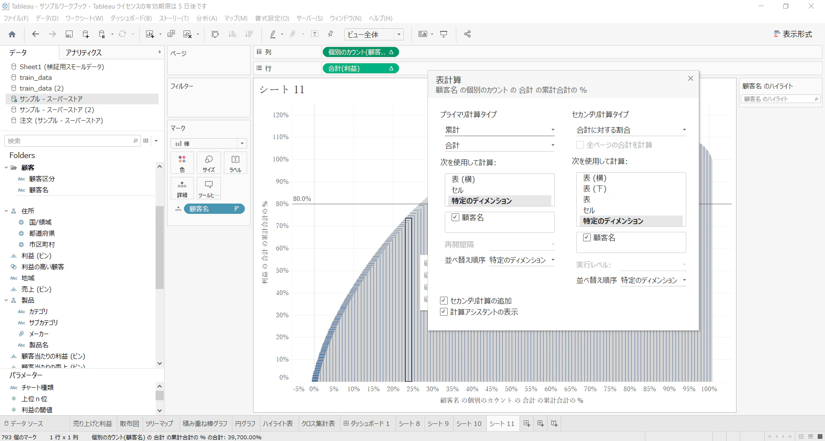Collapse the 顧客 folder
This screenshot has width=825, height=441.
[6, 167]
